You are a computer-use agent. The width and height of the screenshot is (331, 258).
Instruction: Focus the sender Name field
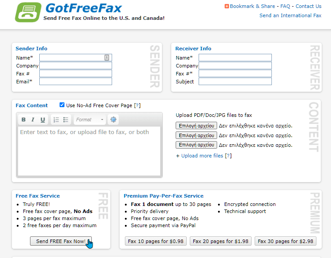coord(75,58)
